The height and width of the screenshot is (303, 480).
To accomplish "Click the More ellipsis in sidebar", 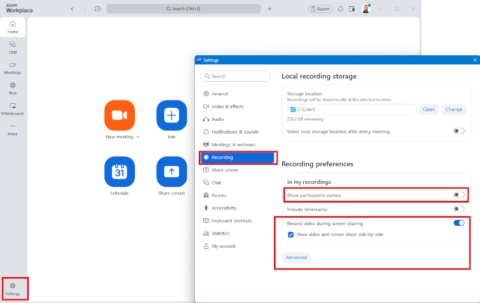I will [12, 129].
